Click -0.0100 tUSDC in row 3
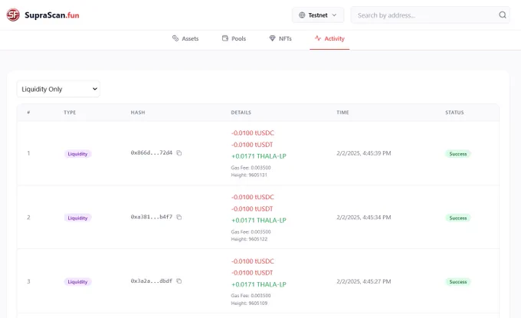521x318 pixels. 253,261
